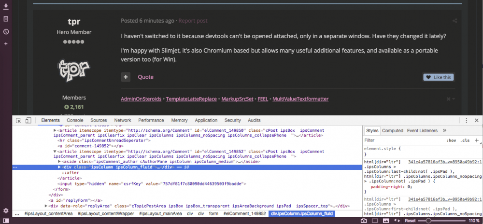Add new style rule with plus icon
This screenshot has height=224, width=483.
click(x=477, y=140)
